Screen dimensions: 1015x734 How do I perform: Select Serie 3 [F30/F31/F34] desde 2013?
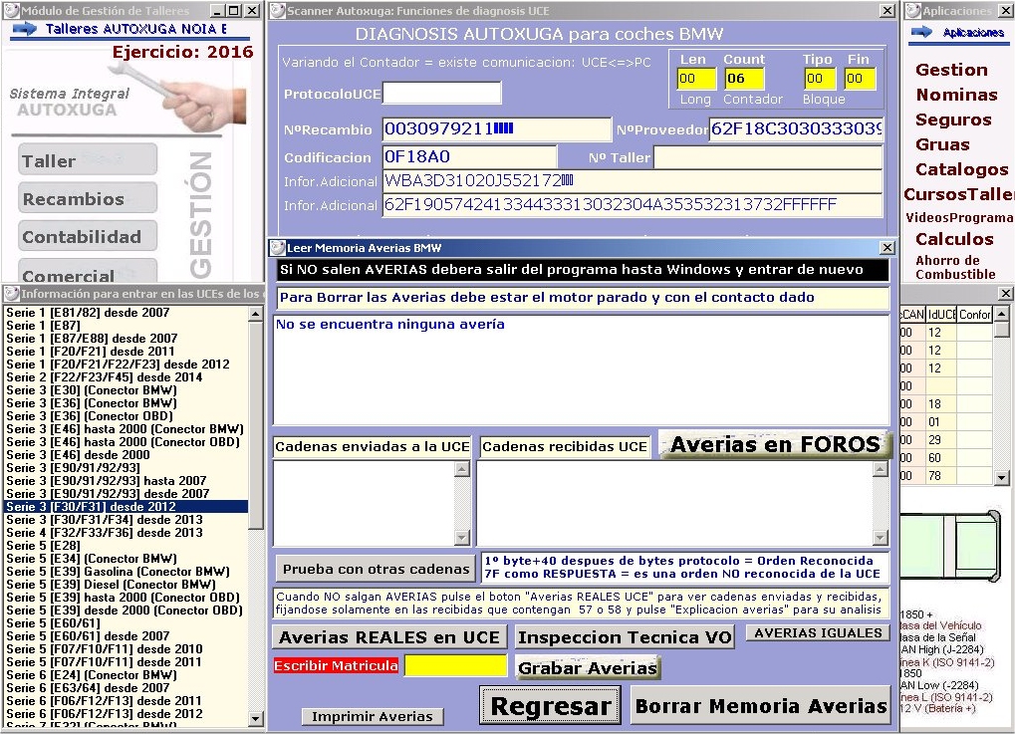point(127,520)
